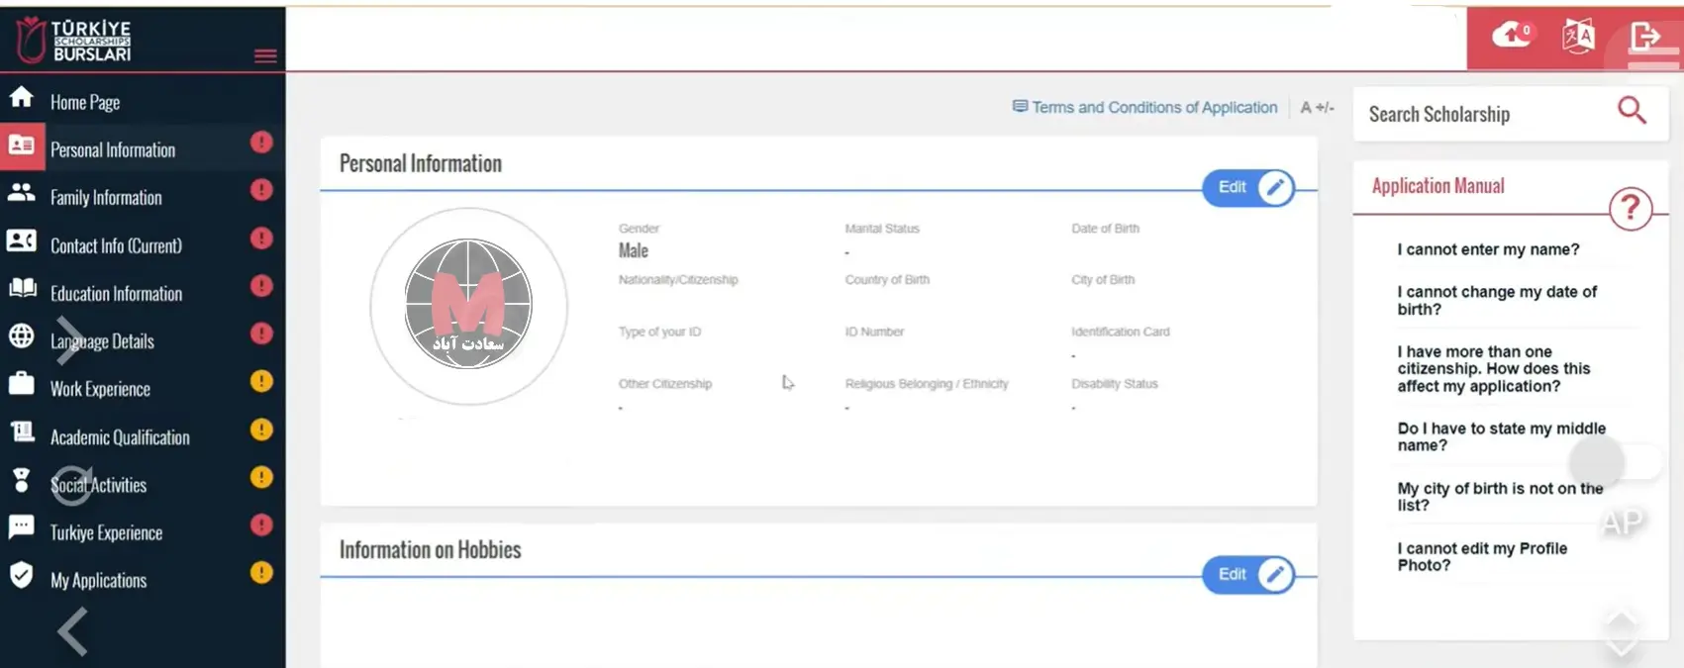
Task: Click the Work Experience briefcase icon
Action: [x=22, y=384]
